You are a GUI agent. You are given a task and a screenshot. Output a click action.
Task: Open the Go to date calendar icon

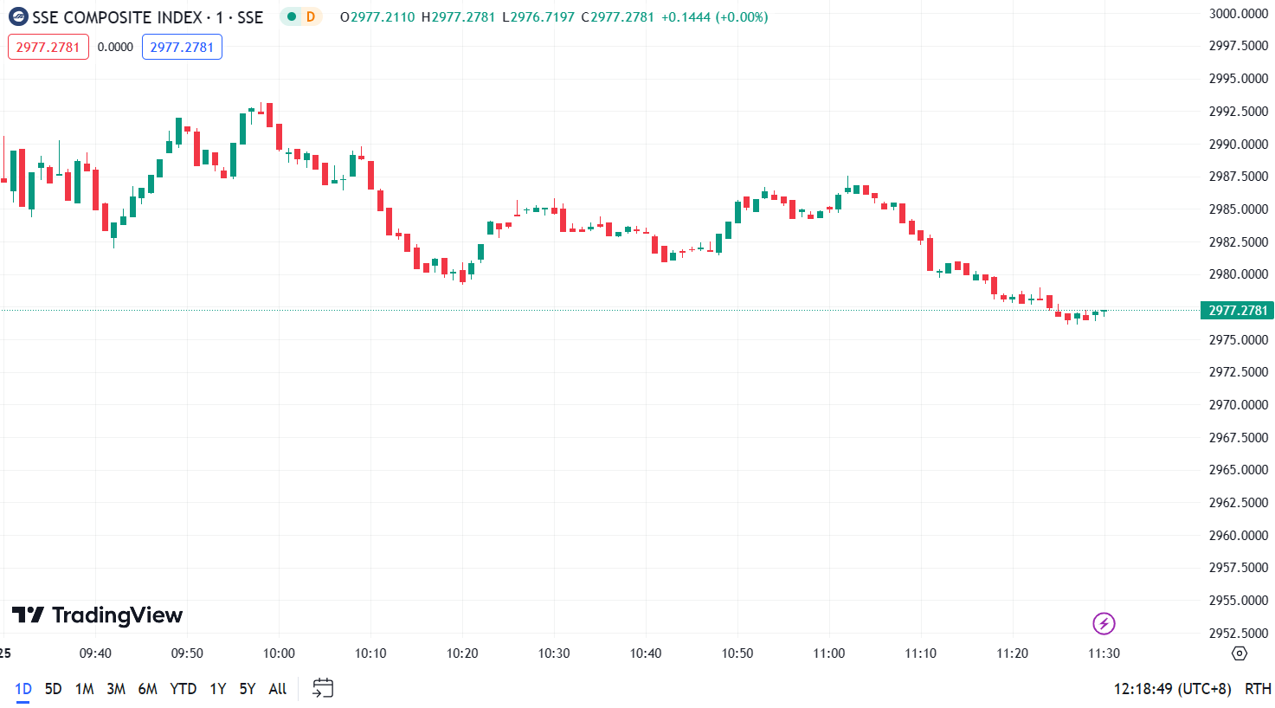(323, 689)
